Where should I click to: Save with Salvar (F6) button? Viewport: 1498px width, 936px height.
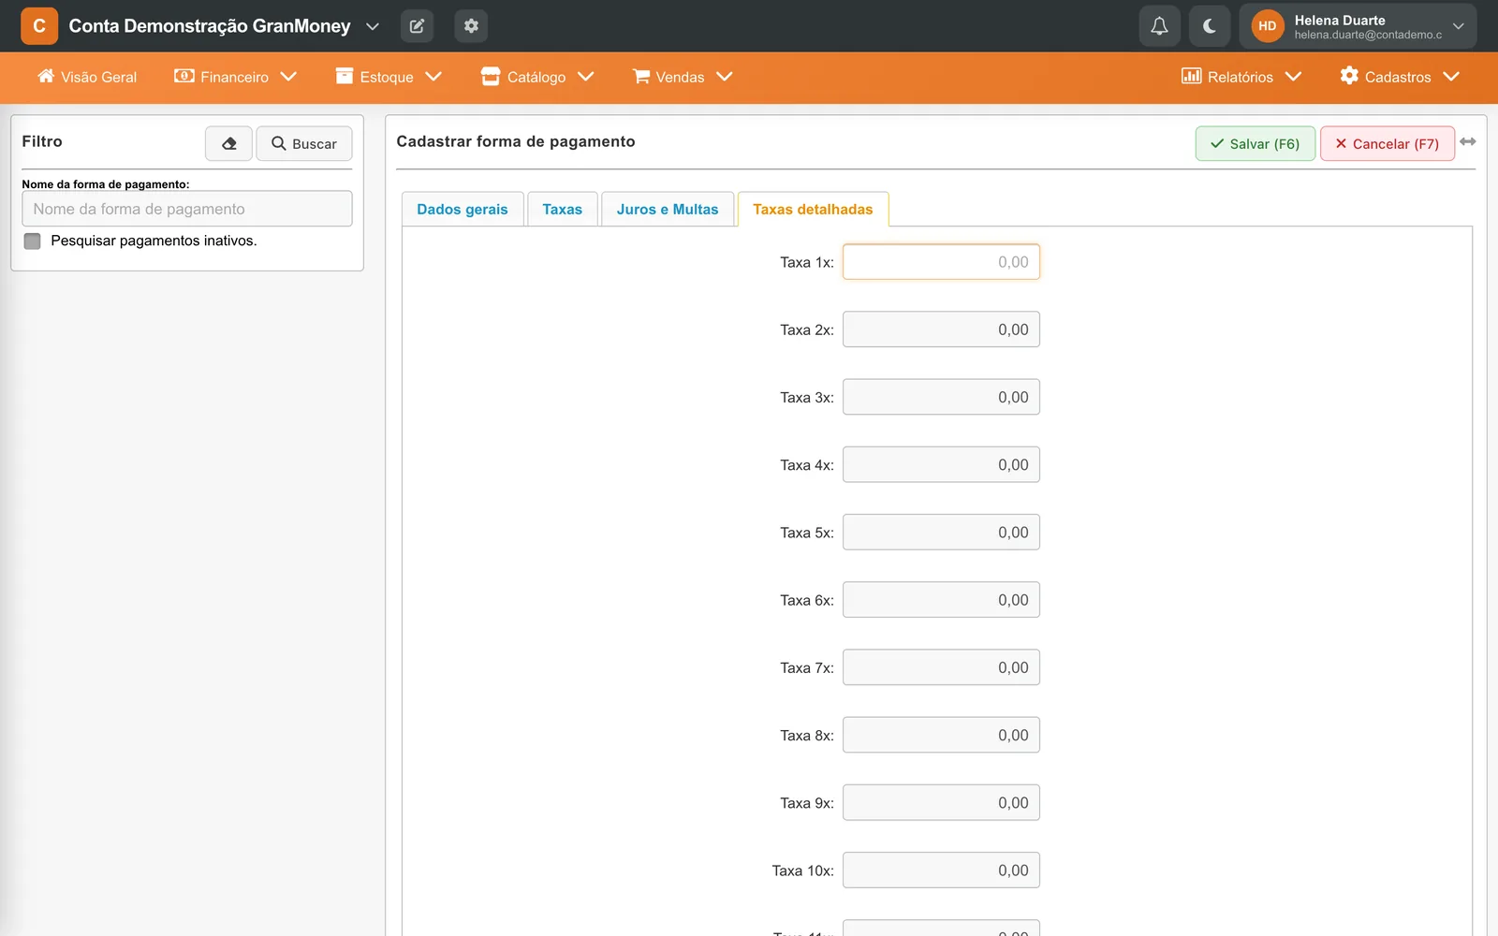coord(1255,143)
